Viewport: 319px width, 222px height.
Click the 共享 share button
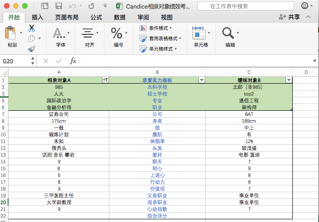point(289,17)
